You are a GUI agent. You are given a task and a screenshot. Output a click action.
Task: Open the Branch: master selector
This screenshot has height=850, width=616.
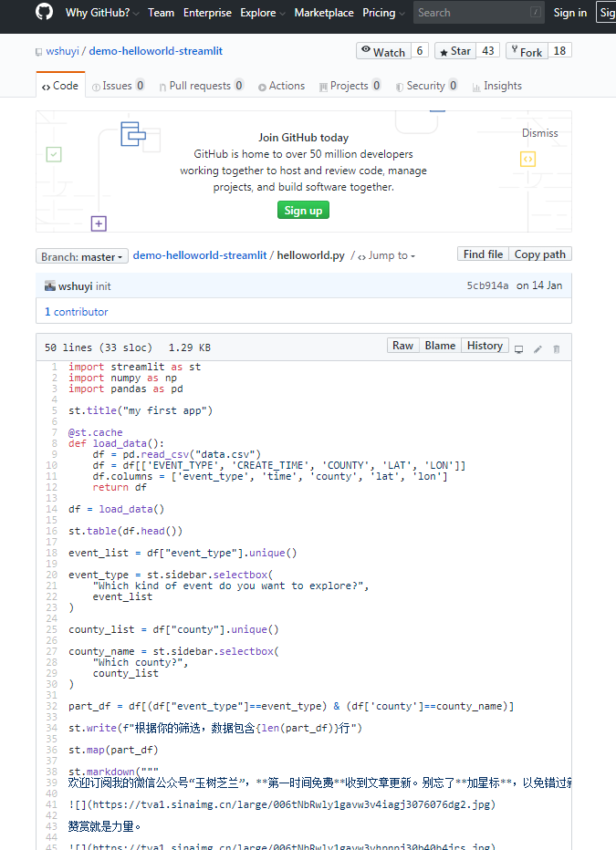(81, 256)
